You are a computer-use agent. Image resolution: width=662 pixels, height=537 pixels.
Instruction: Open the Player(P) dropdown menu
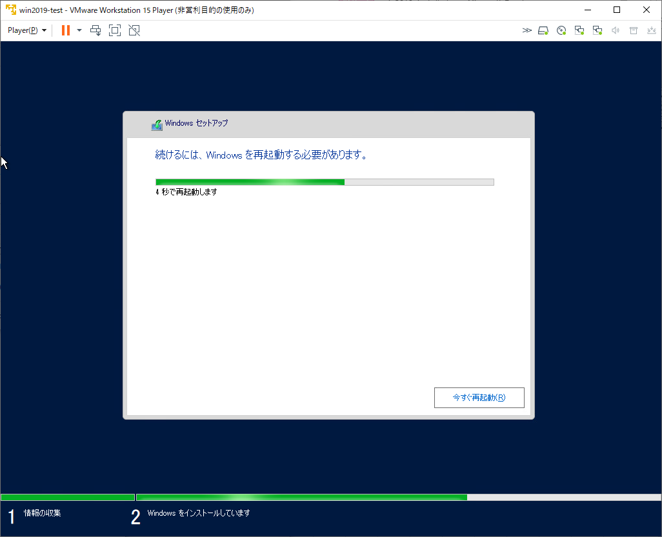26,30
